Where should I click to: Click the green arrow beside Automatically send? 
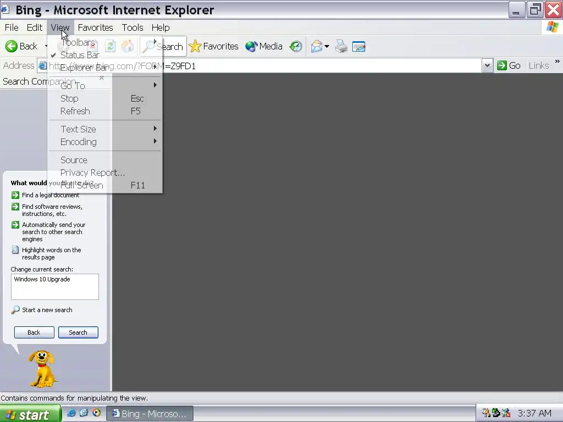point(15,225)
